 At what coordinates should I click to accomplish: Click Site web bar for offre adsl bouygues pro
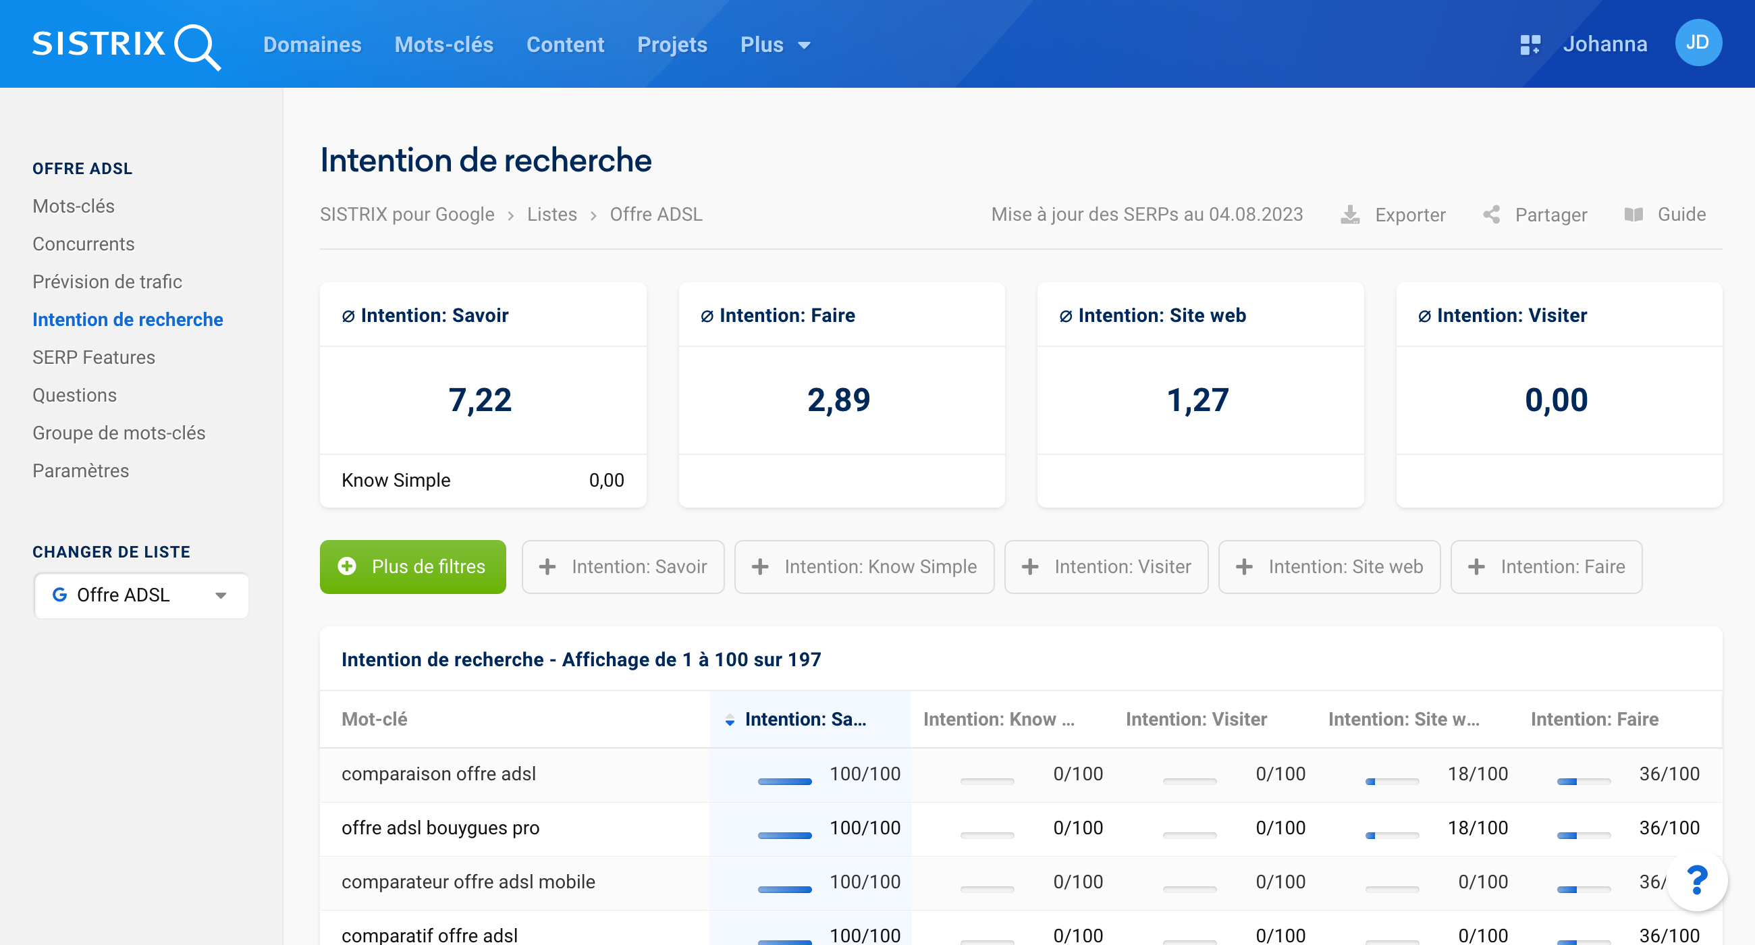click(1392, 835)
